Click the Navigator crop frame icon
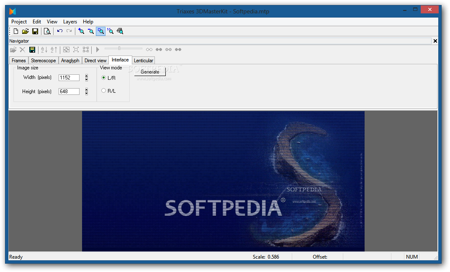 pyautogui.click(x=76, y=50)
